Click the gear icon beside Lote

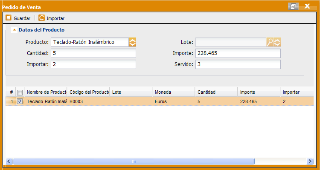tap(277, 42)
